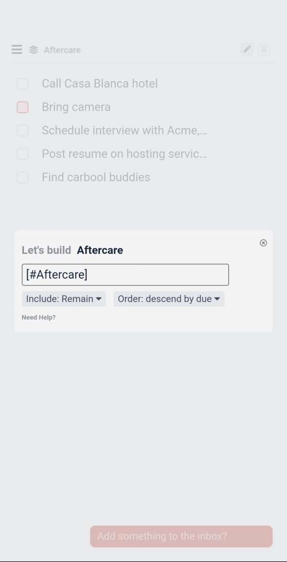
Task: Open the Need Help? link
Action: click(39, 317)
